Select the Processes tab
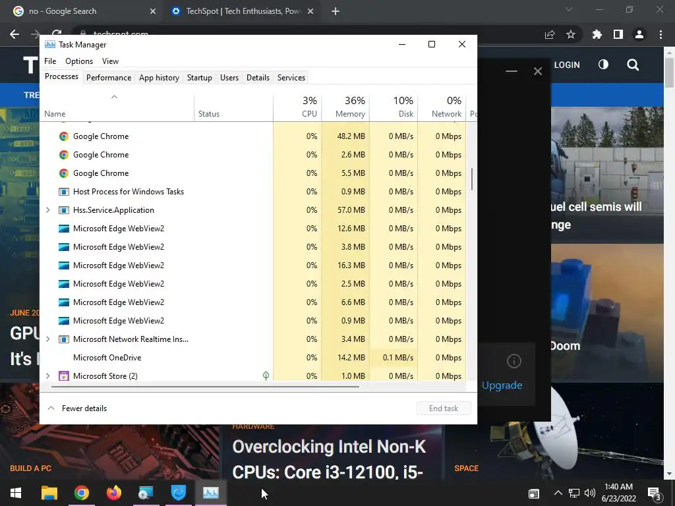The height and width of the screenshot is (506, 675). [x=61, y=76]
